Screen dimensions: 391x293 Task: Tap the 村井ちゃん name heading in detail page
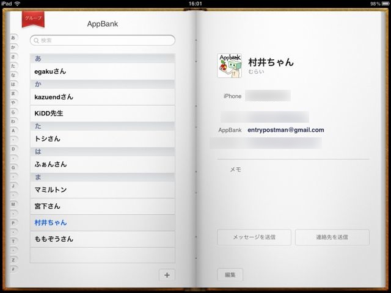(x=271, y=62)
